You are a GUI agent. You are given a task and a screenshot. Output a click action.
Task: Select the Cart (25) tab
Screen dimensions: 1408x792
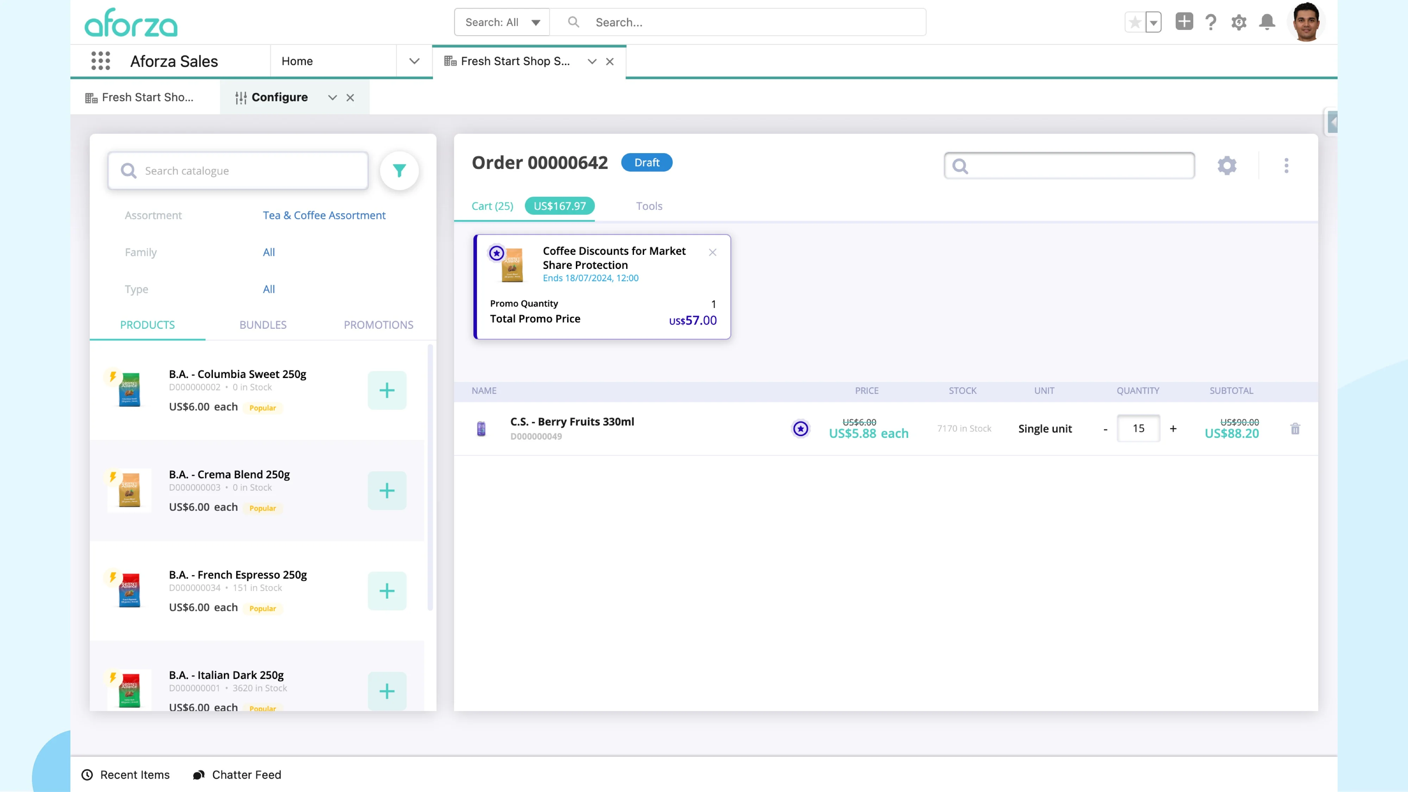[492, 206]
